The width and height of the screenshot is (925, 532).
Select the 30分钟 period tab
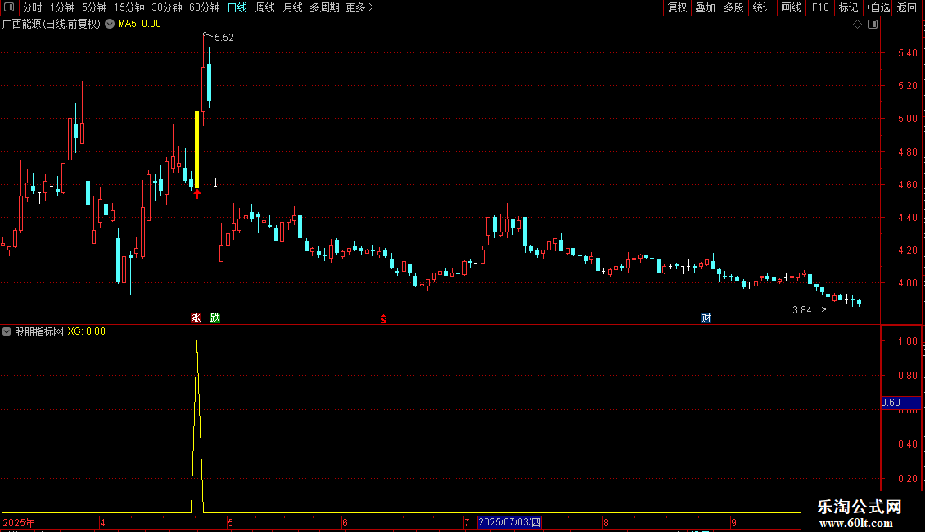[x=166, y=7]
